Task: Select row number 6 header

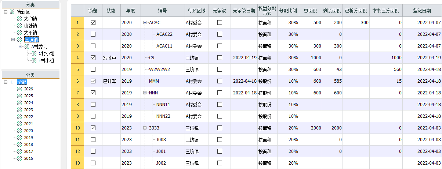Action: coord(77,81)
